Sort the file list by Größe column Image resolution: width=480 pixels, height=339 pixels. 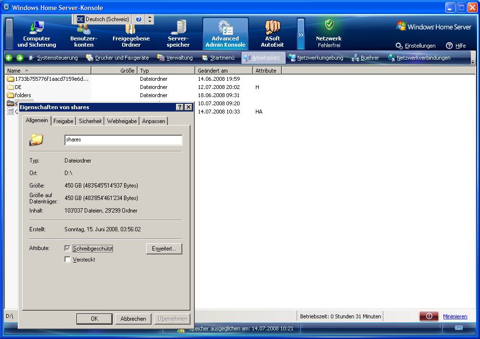(114, 71)
